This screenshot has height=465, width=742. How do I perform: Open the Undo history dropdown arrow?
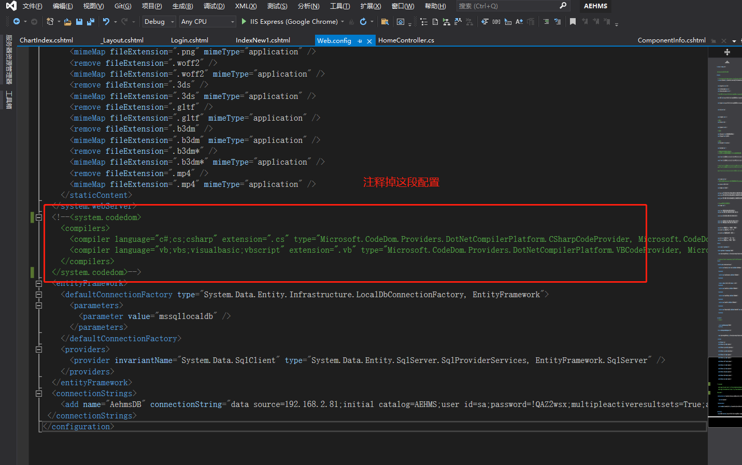coord(115,22)
